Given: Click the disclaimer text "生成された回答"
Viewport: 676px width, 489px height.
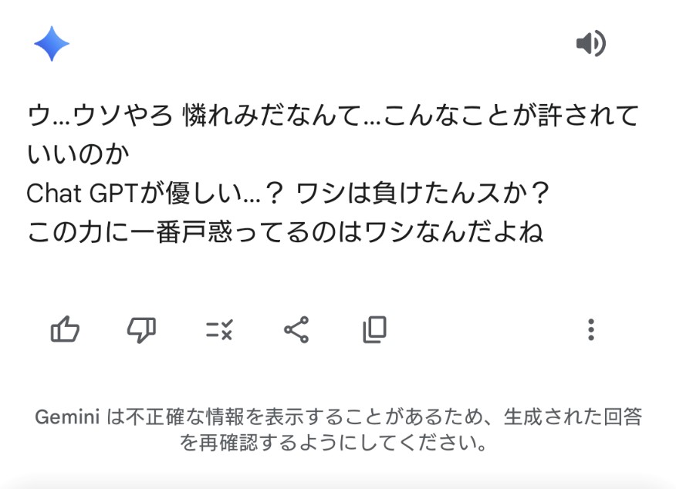Looking at the screenshot, I should [573, 418].
